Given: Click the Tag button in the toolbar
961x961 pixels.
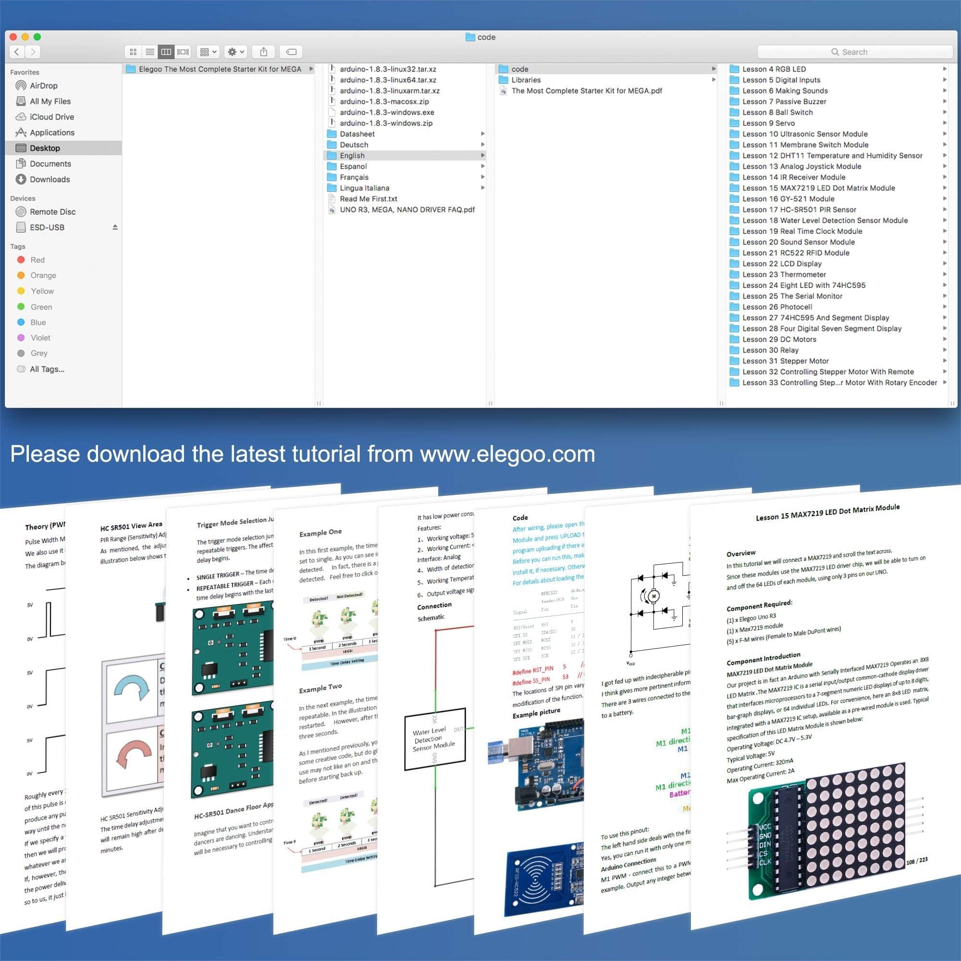Looking at the screenshot, I should 291,52.
